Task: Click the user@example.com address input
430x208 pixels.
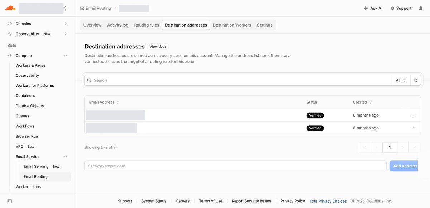Action: point(235,166)
